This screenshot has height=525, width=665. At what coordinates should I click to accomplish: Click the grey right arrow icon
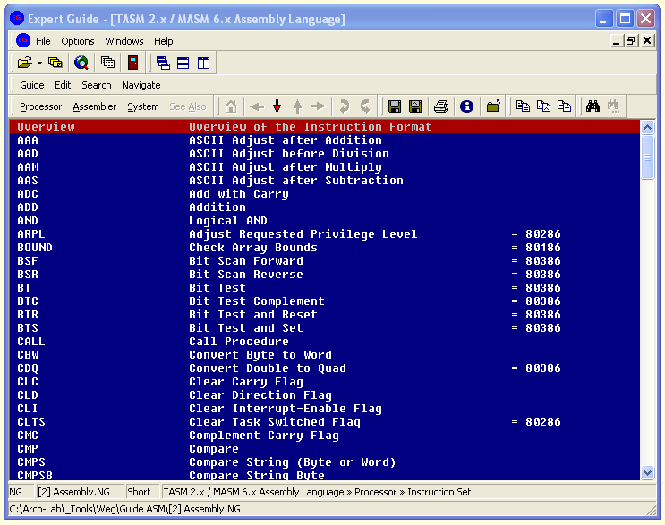(318, 106)
